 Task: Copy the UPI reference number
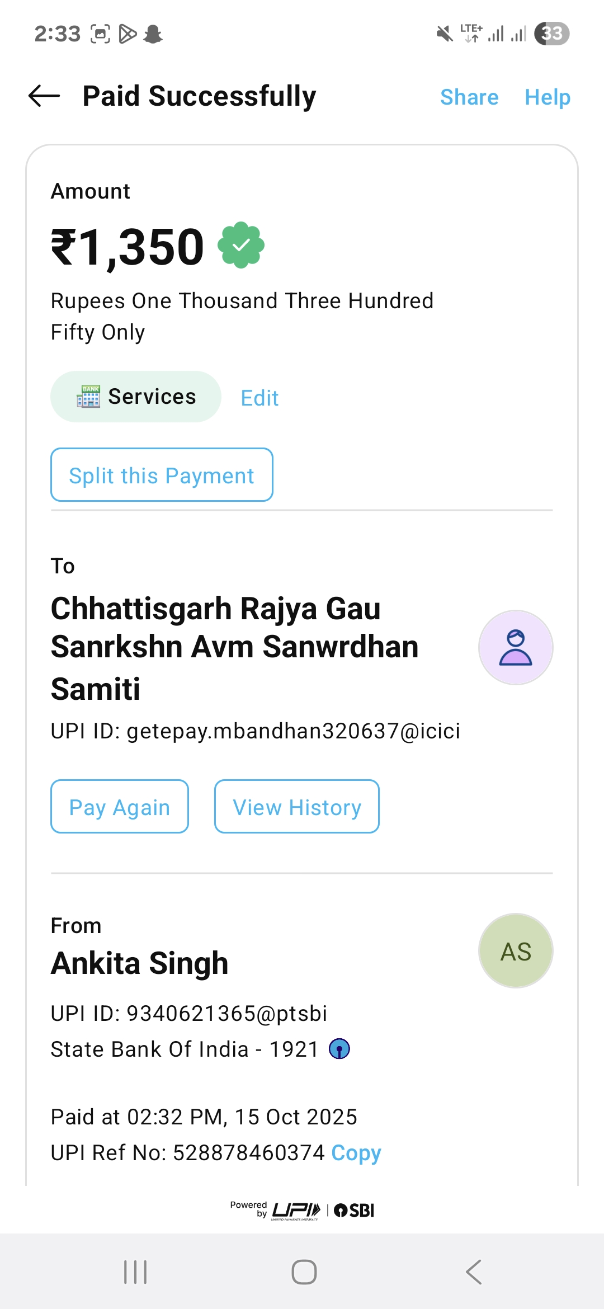356,1153
